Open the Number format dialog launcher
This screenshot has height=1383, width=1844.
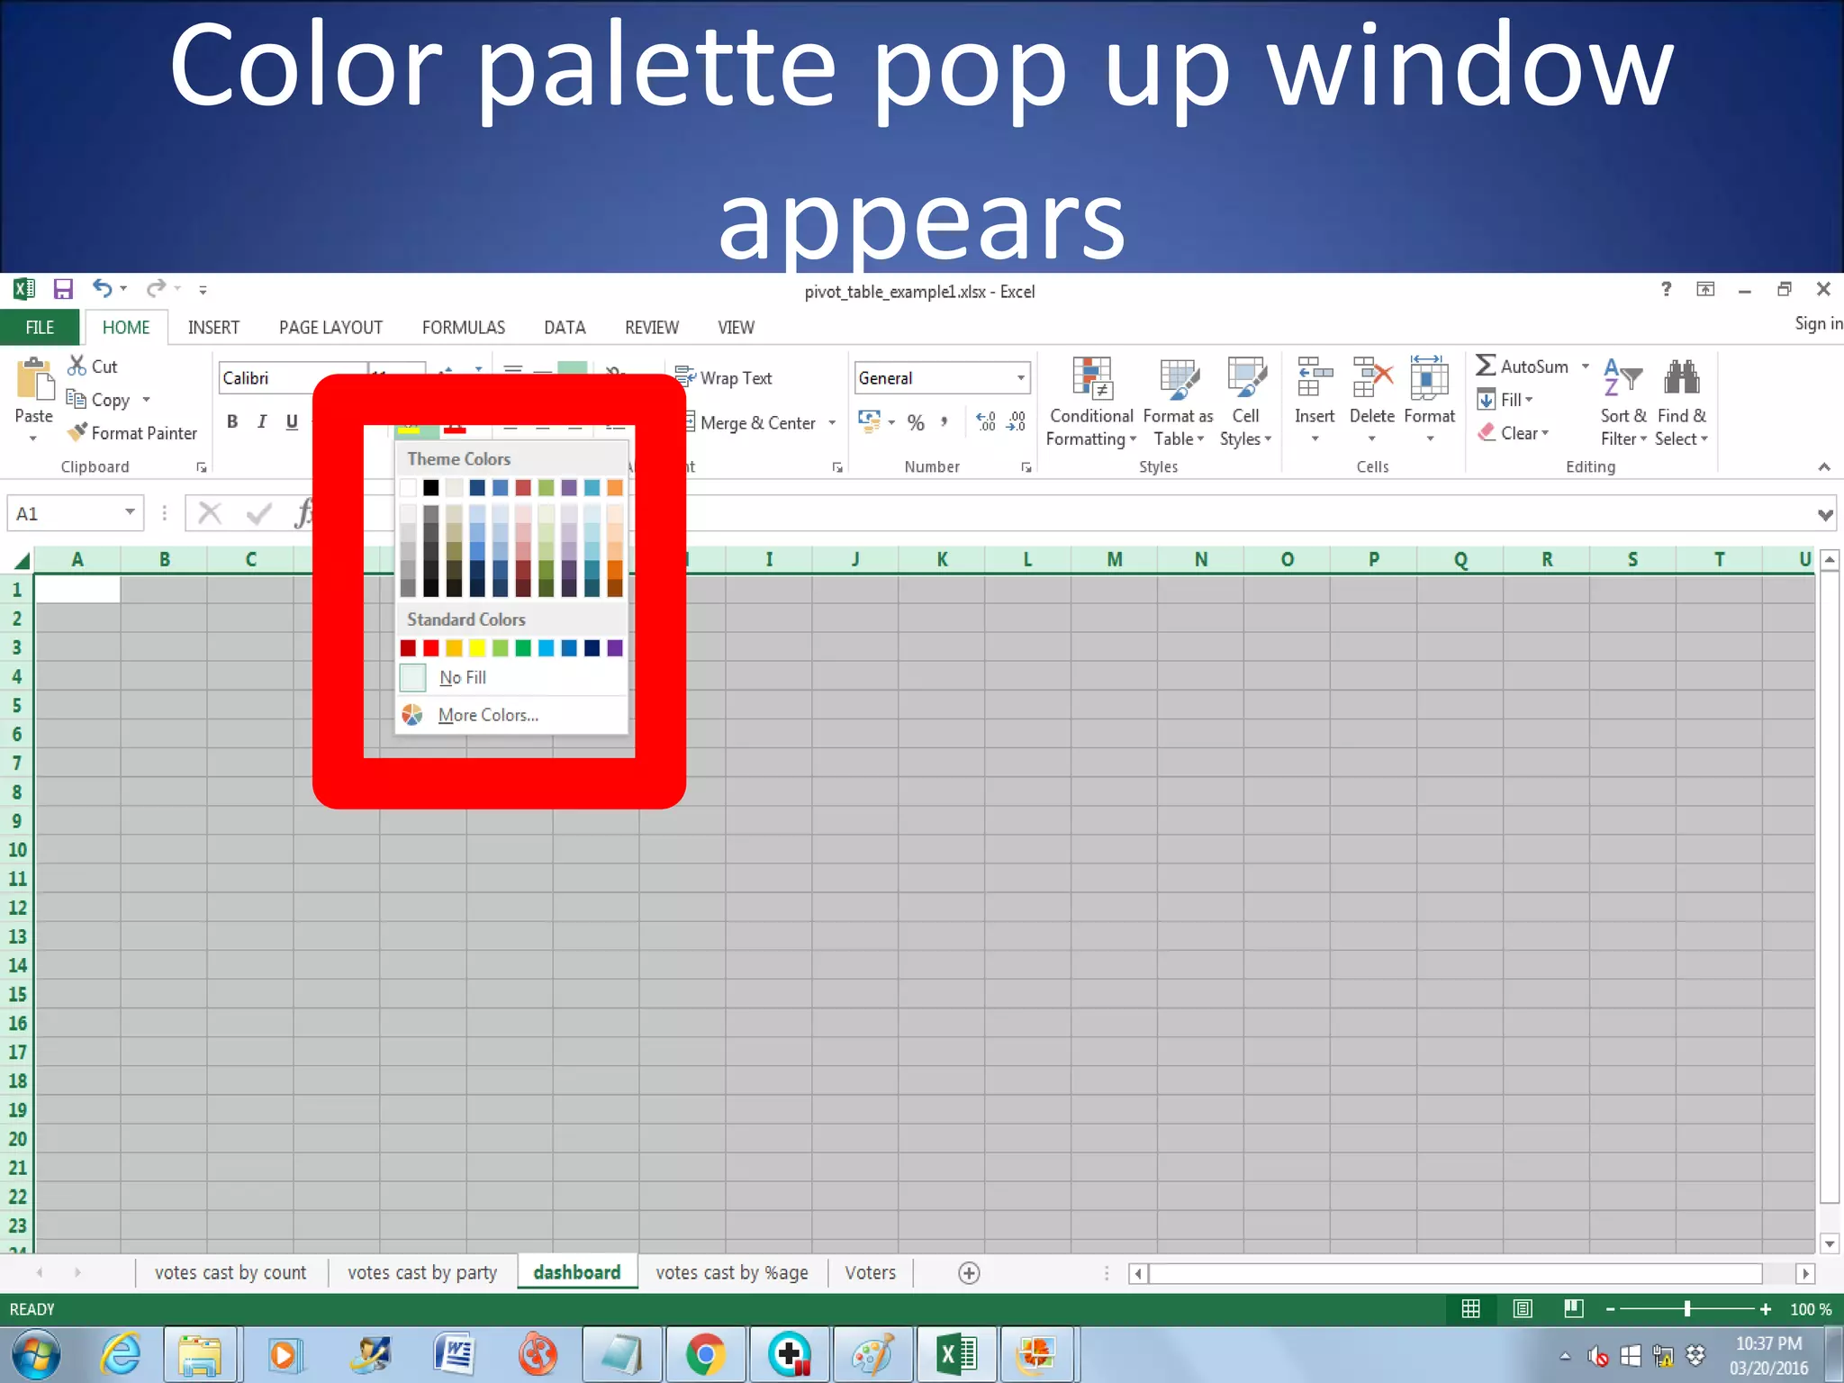pyautogui.click(x=1026, y=467)
